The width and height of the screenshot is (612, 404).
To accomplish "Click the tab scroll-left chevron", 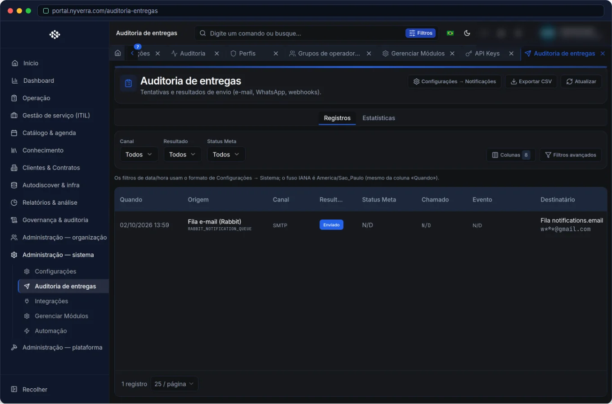I will point(132,54).
